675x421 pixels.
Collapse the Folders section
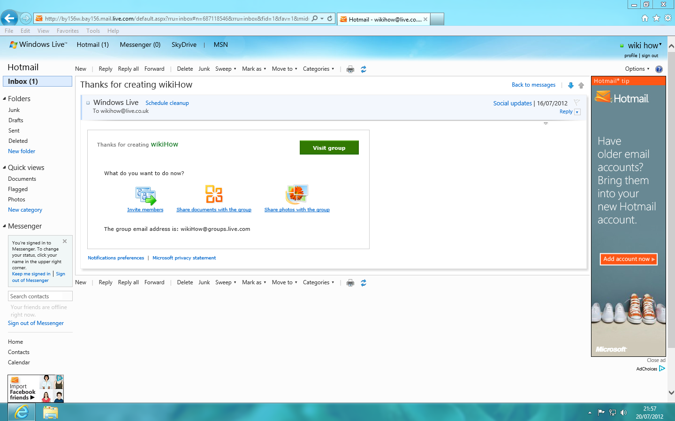[4, 98]
